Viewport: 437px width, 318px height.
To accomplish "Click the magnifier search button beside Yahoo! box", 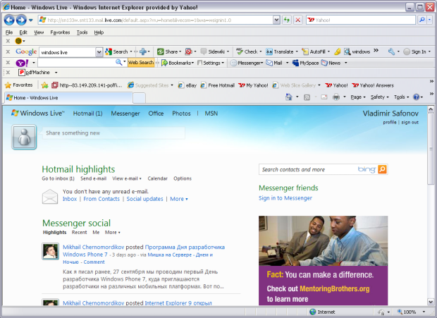I will click(x=422, y=20).
